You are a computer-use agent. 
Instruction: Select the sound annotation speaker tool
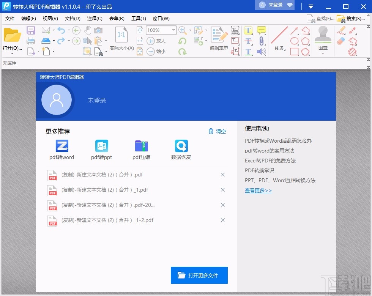click(261, 52)
